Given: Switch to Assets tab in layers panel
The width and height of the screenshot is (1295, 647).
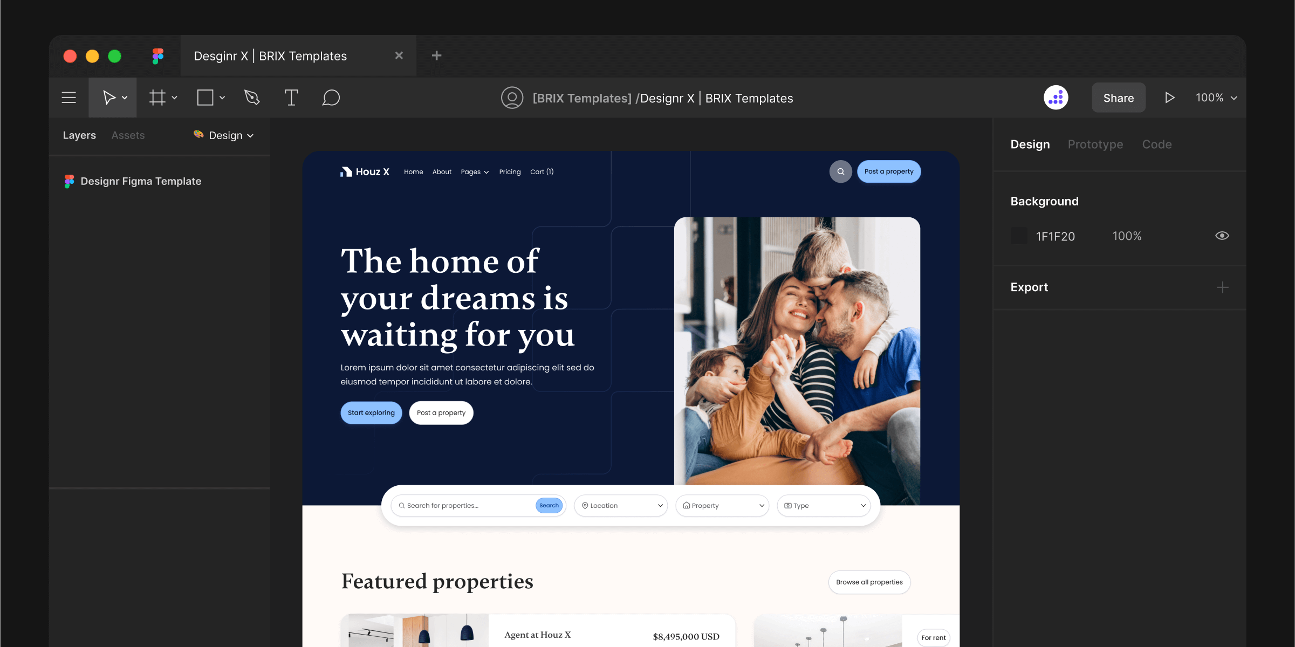Looking at the screenshot, I should [128, 134].
